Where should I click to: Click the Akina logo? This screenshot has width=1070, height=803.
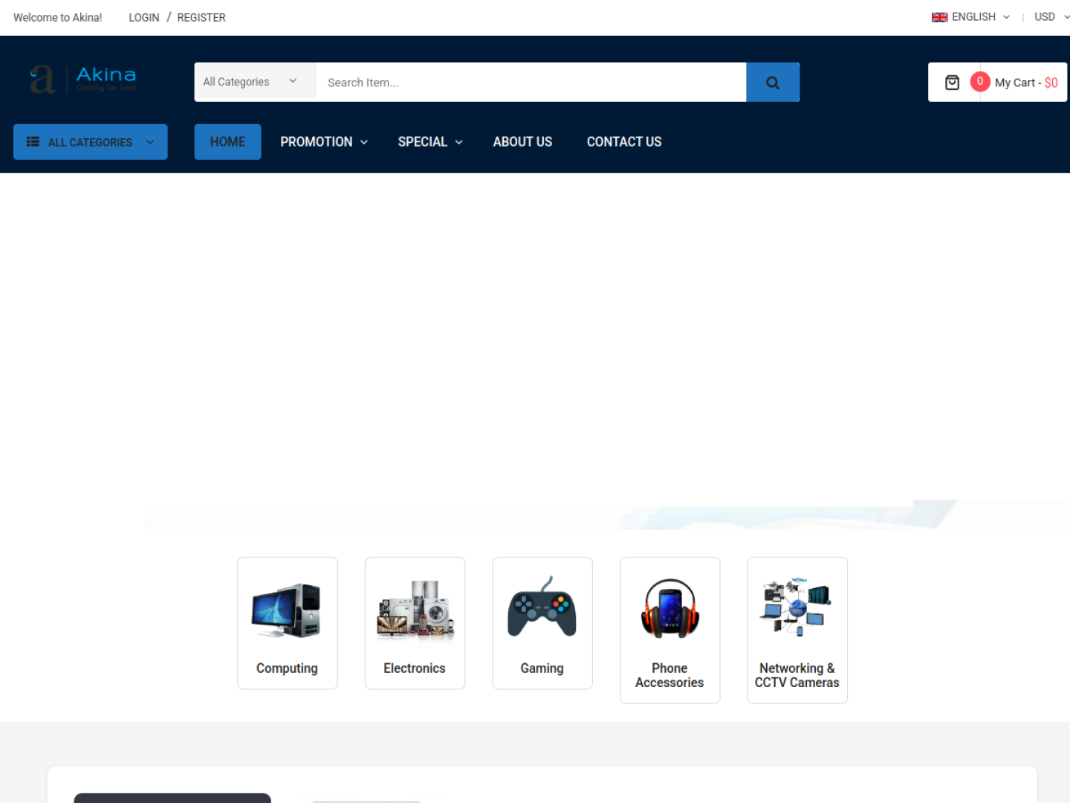pyautogui.click(x=82, y=80)
